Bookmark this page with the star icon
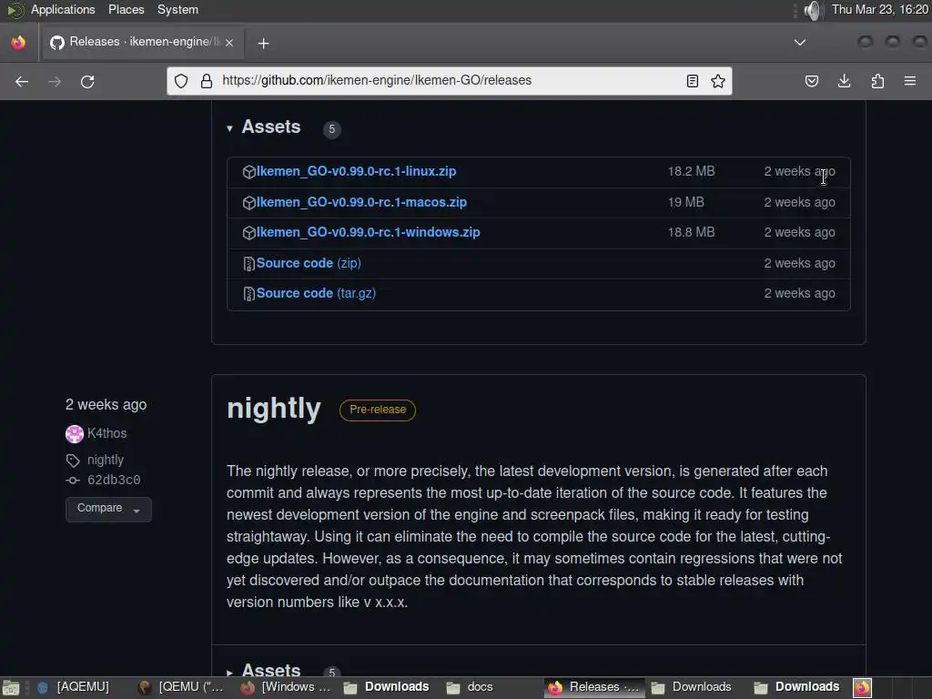 [x=718, y=81]
